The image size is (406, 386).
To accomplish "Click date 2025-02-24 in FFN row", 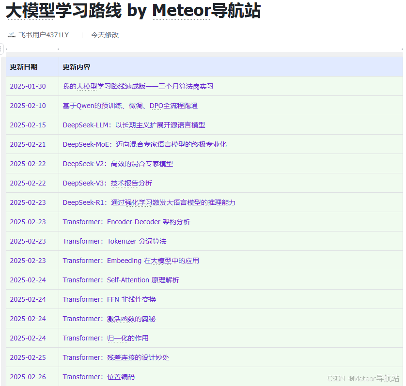I will [x=28, y=299].
